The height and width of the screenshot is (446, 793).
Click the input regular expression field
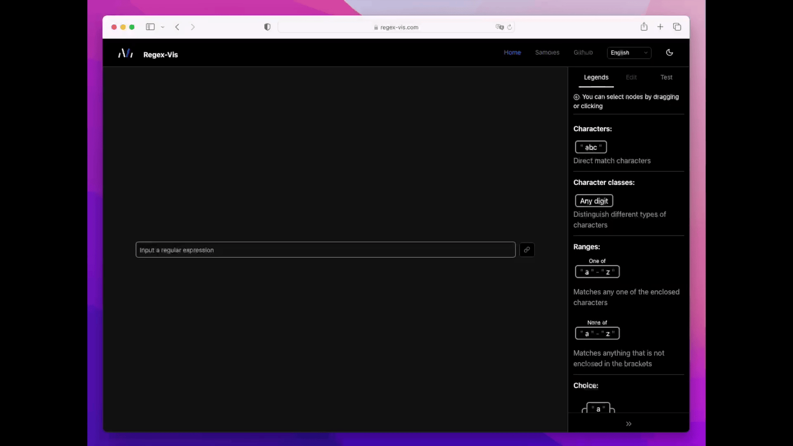[325, 249]
